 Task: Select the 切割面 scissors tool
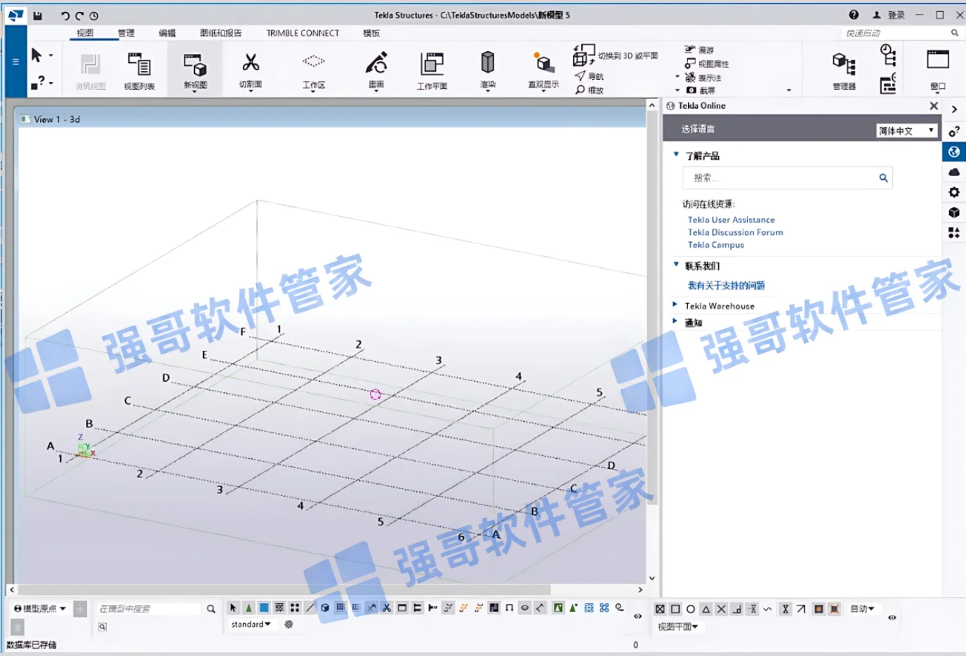(x=251, y=70)
